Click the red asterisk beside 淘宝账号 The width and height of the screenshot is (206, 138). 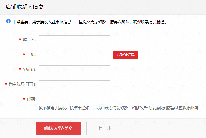6,84
